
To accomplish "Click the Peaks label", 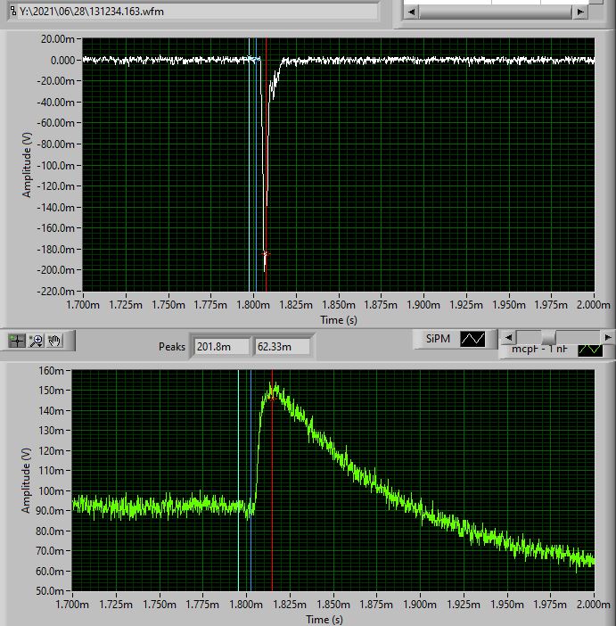I will tap(172, 347).
